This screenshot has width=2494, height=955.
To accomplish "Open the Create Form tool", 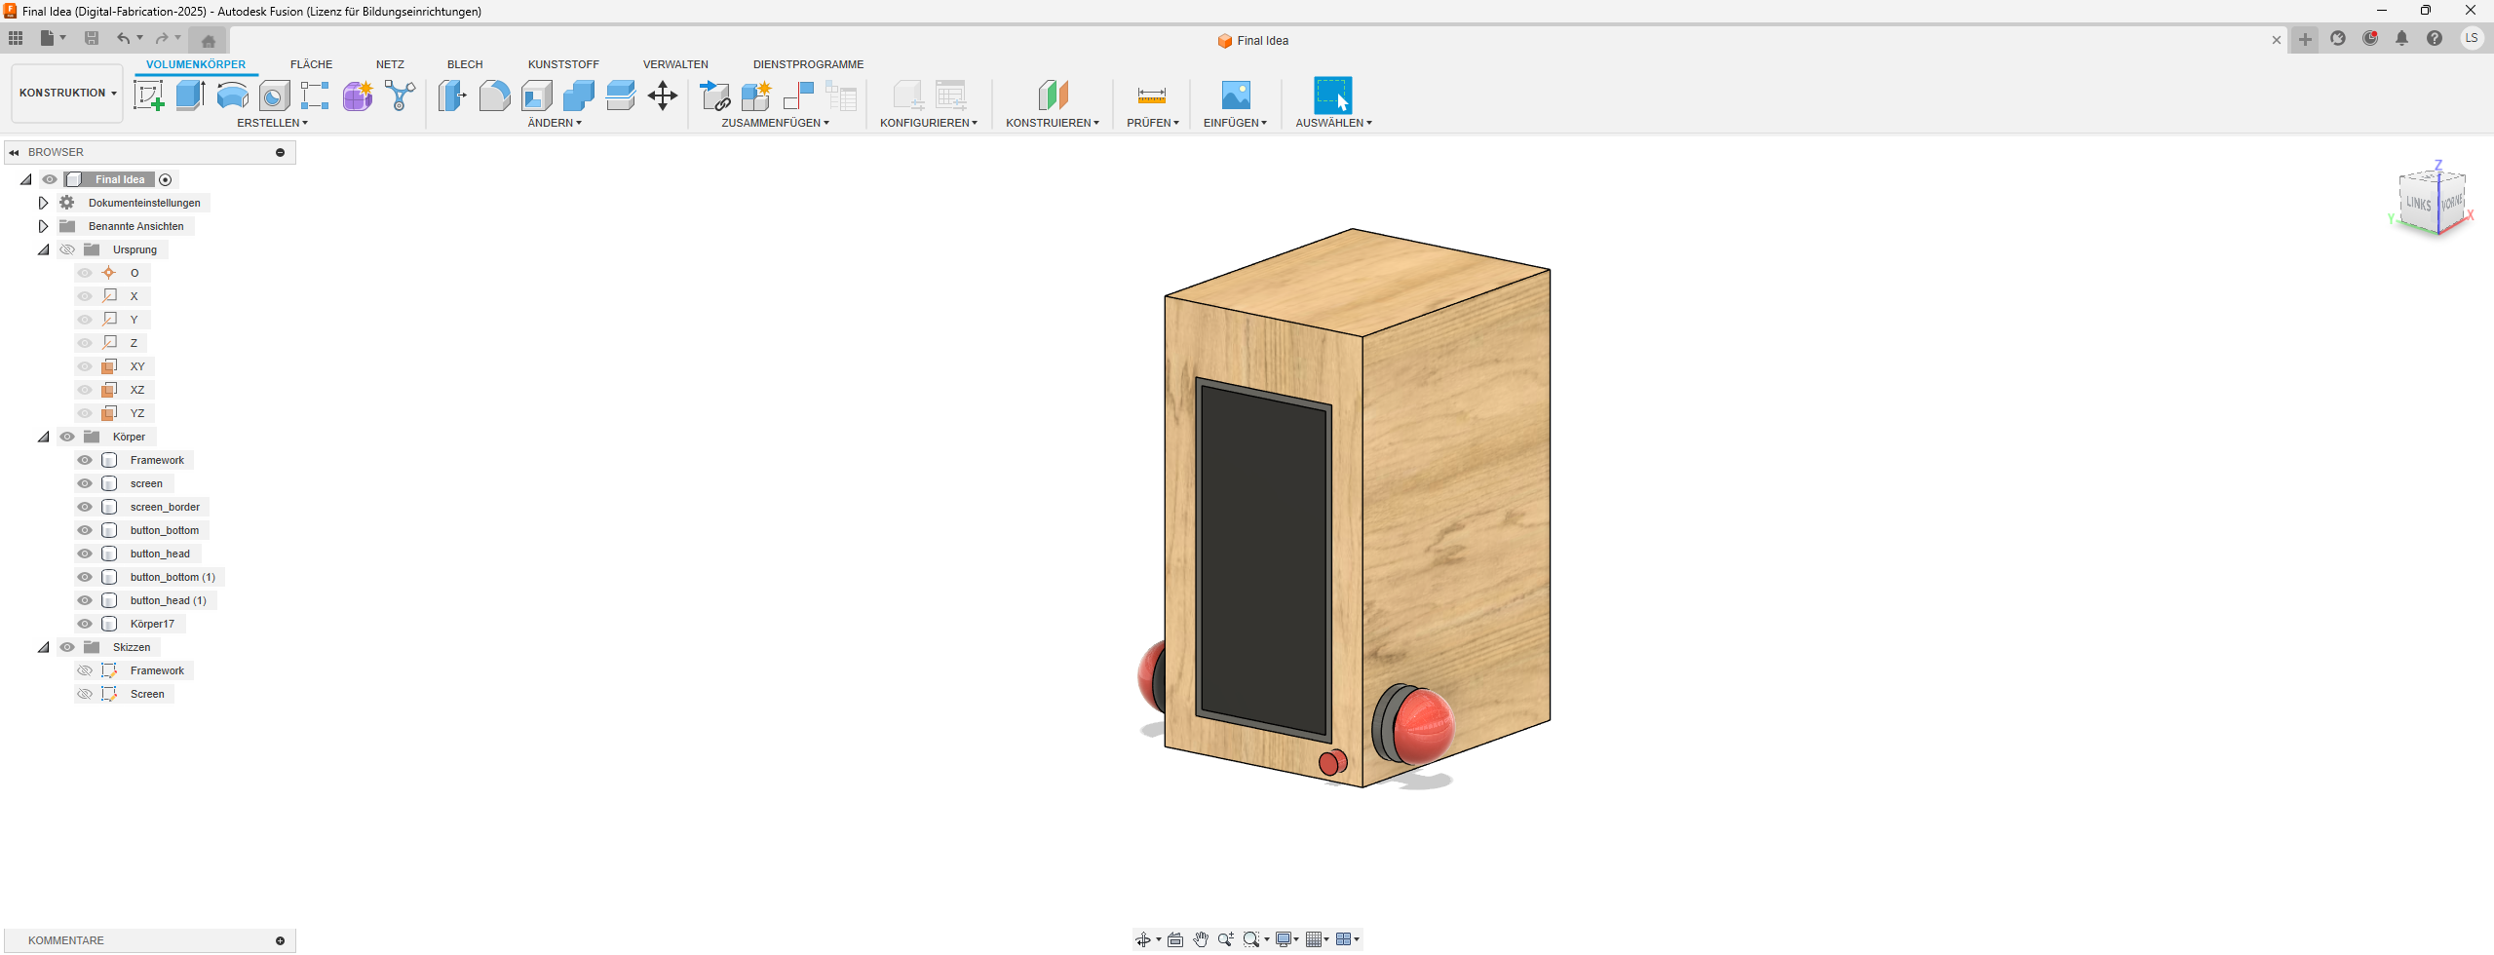I will pos(358,95).
